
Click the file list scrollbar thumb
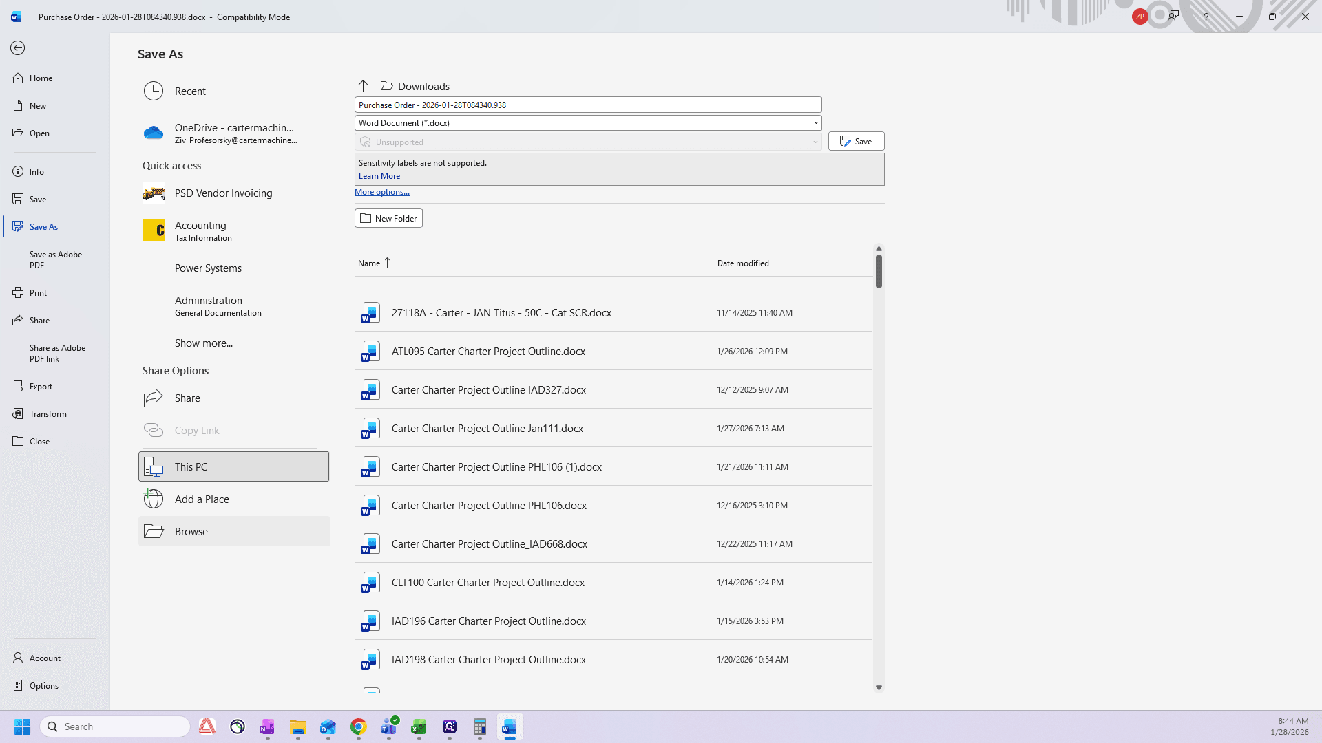point(879,271)
